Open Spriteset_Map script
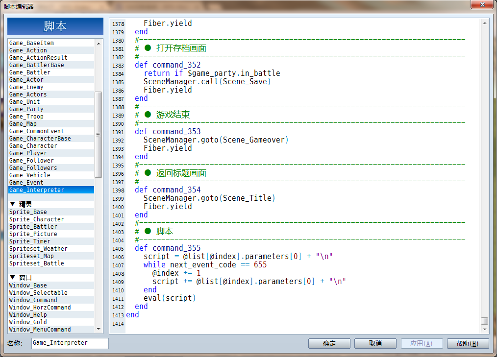This screenshot has height=357, width=497. coord(51,256)
